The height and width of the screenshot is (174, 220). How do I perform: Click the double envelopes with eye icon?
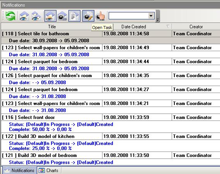click(x=36, y=16)
